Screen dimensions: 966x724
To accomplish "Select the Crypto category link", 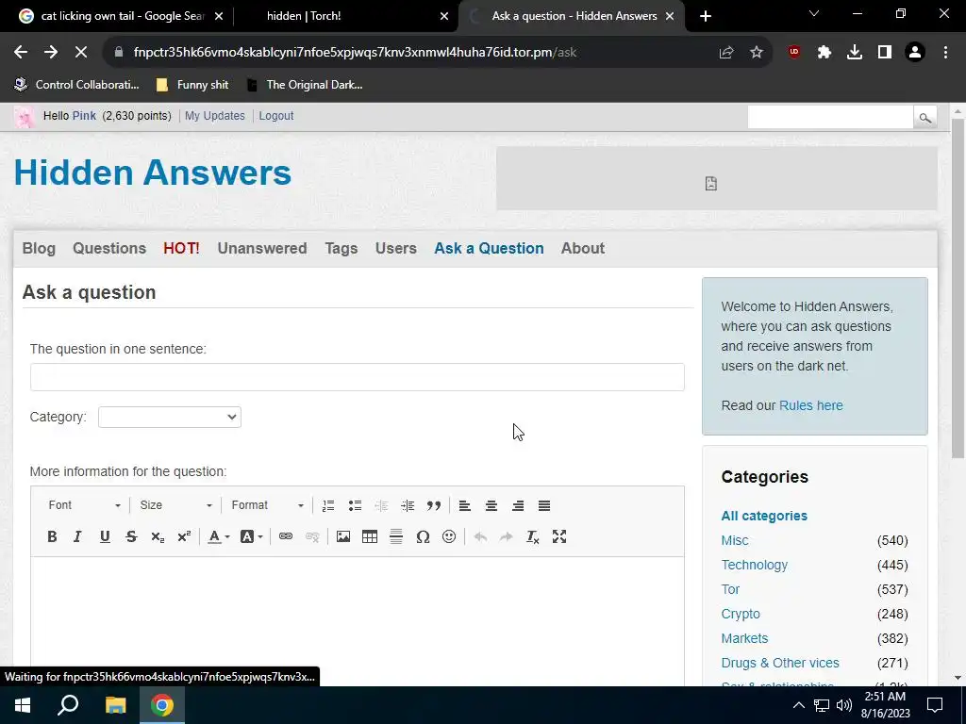I will click(741, 615).
